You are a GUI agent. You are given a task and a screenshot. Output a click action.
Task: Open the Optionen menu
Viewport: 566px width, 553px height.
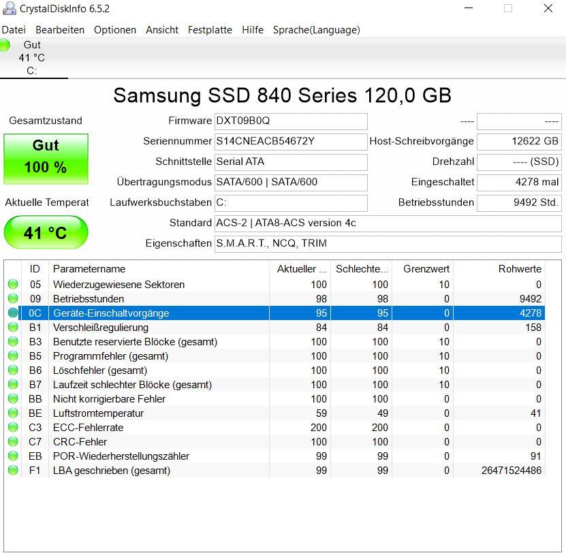point(115,30)
